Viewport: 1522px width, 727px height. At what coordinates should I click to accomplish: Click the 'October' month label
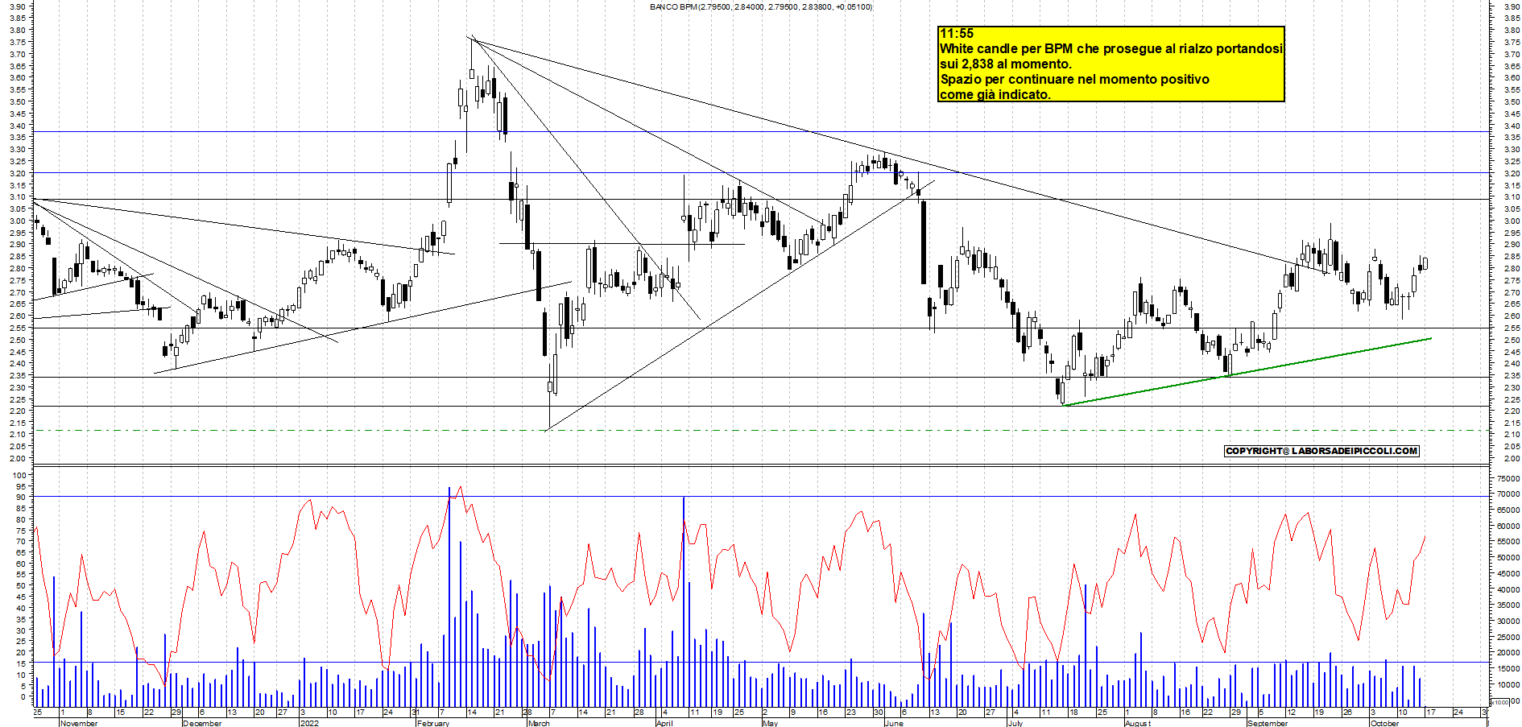click(1385, 723)
